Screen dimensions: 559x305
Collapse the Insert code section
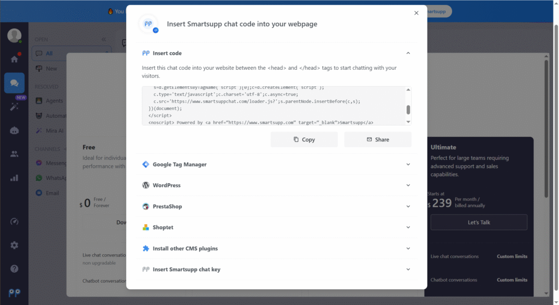tap(408, 53)
